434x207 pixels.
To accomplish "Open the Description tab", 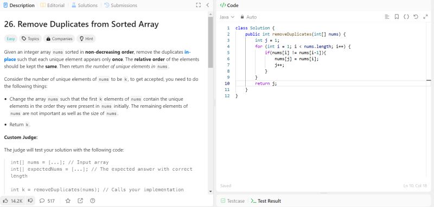I will click(x=19, y=5).
